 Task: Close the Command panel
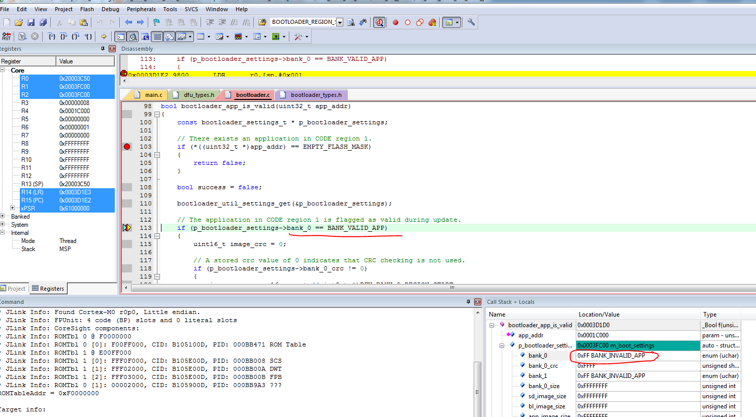click(478, 302)
